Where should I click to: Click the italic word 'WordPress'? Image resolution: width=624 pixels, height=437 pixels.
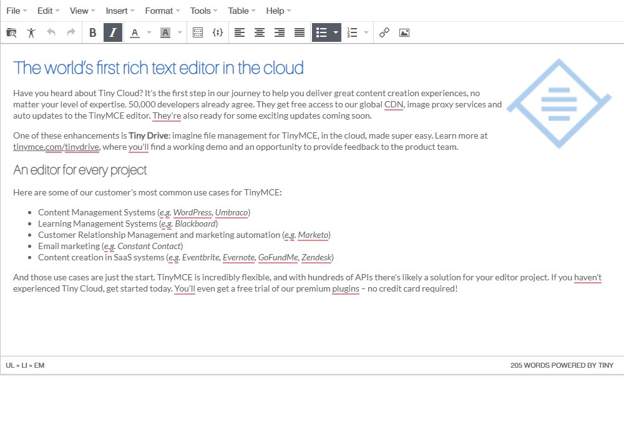(192, 212)
